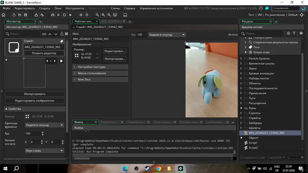This screenshot has height=173, width=308.
Task: Open Help question mark icon
Action: point(87,15)
